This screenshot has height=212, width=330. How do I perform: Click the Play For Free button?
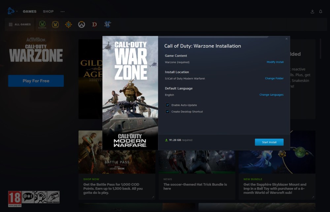(x=36, y=81)
